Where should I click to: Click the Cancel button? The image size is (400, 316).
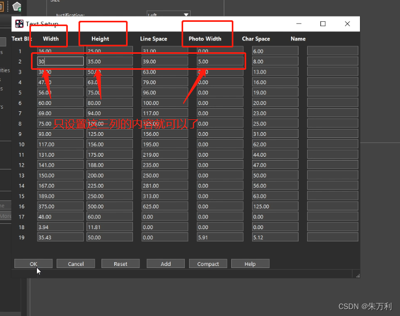pyautogui.click(x=76, y=264)
